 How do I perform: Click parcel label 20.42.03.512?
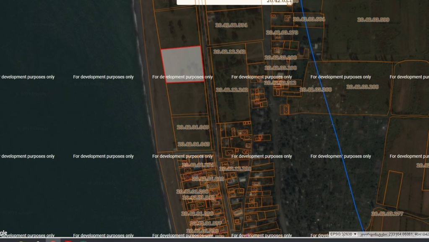pyautogui.click(x=280, y=83)
